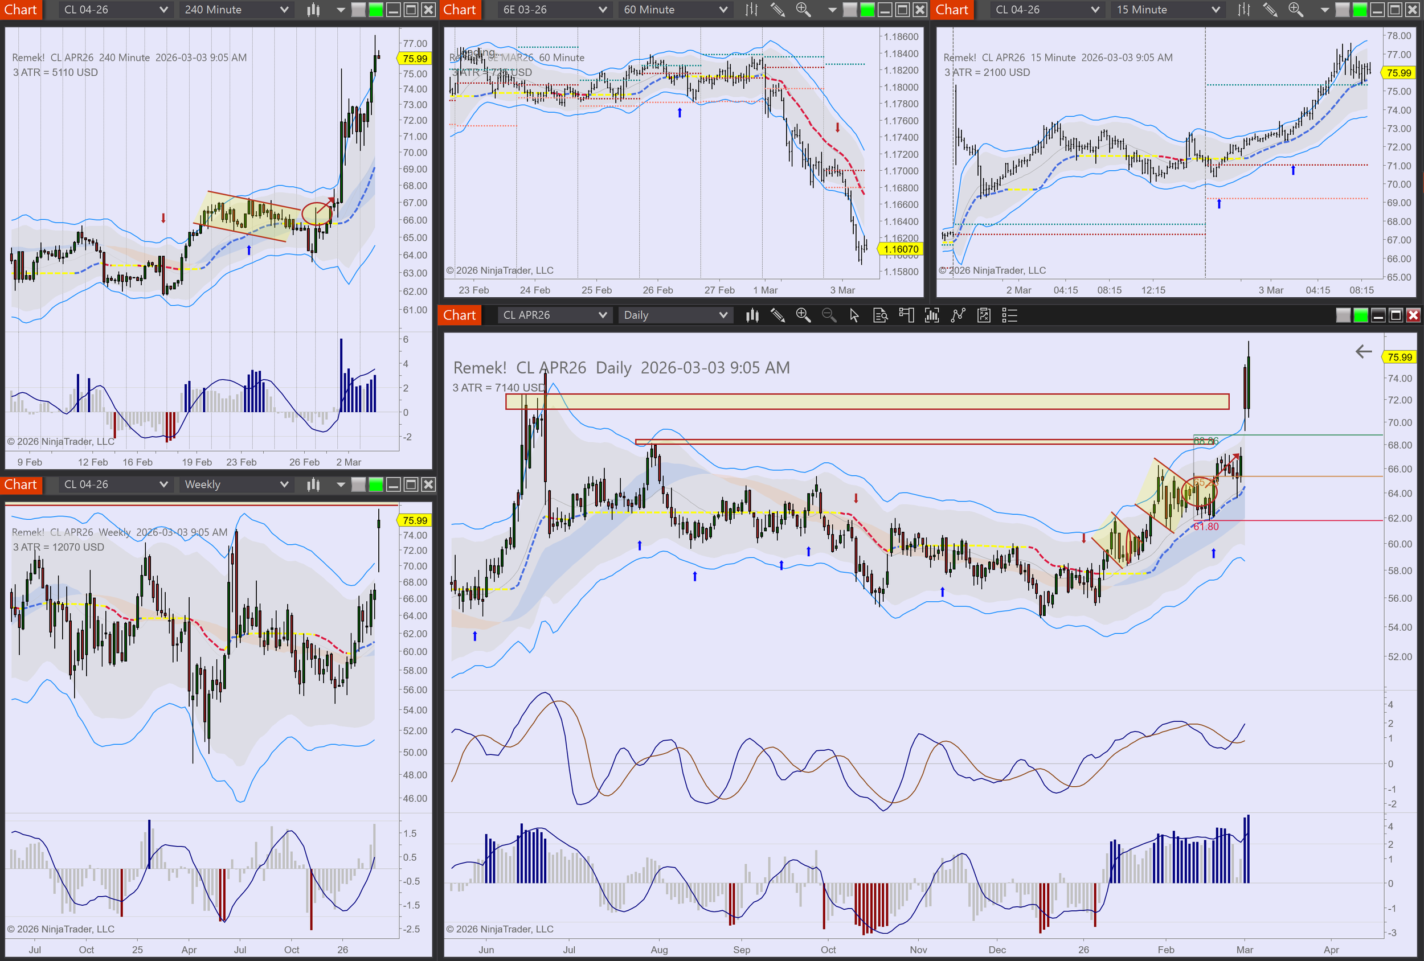Select drawing tools pencil in Daily chart

pyautogui.click(x=778, y=315)
